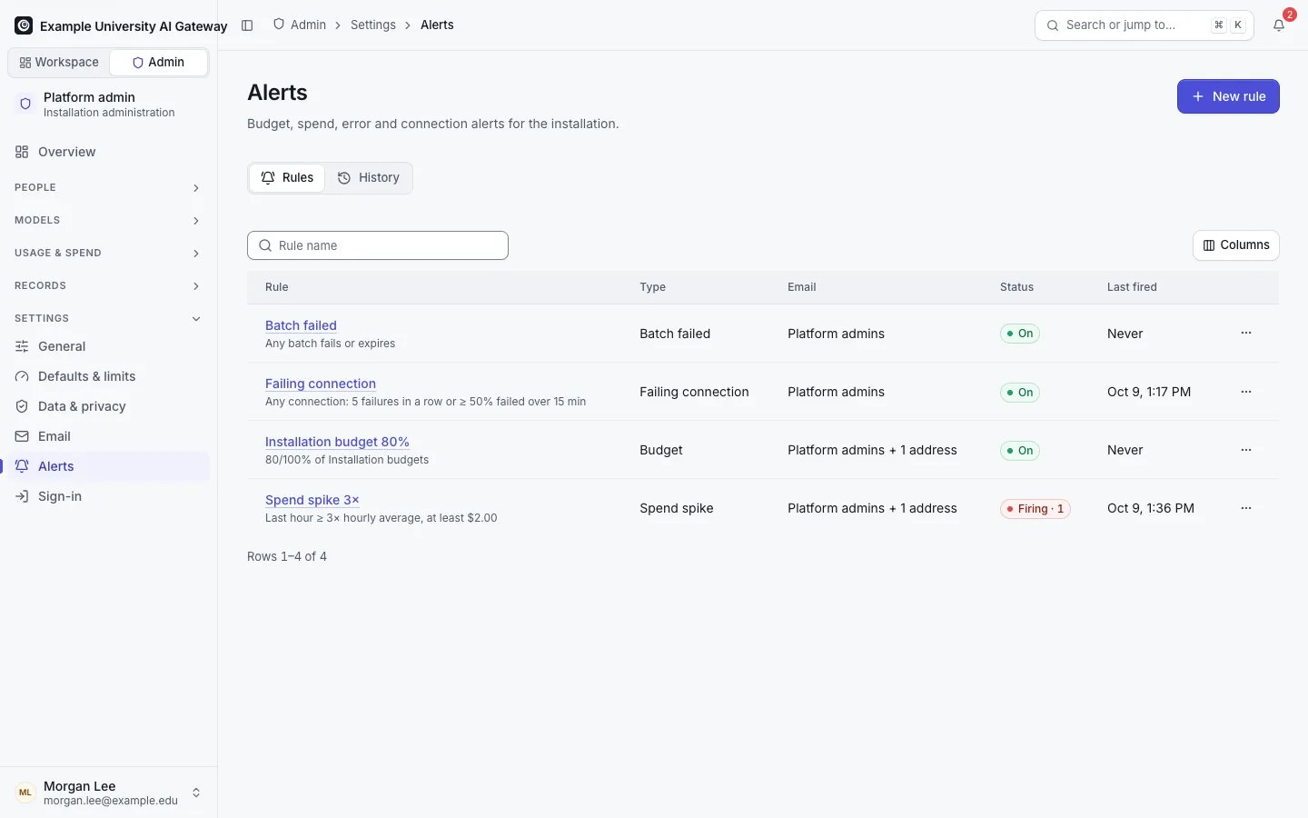The height and width of the screenshot is (818, 1308).
Task: Open row actions for Failing connection rule
Action: 1246,392
